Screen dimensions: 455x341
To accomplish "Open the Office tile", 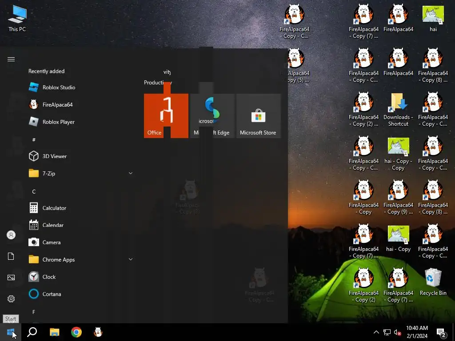I will pos(166,116).
